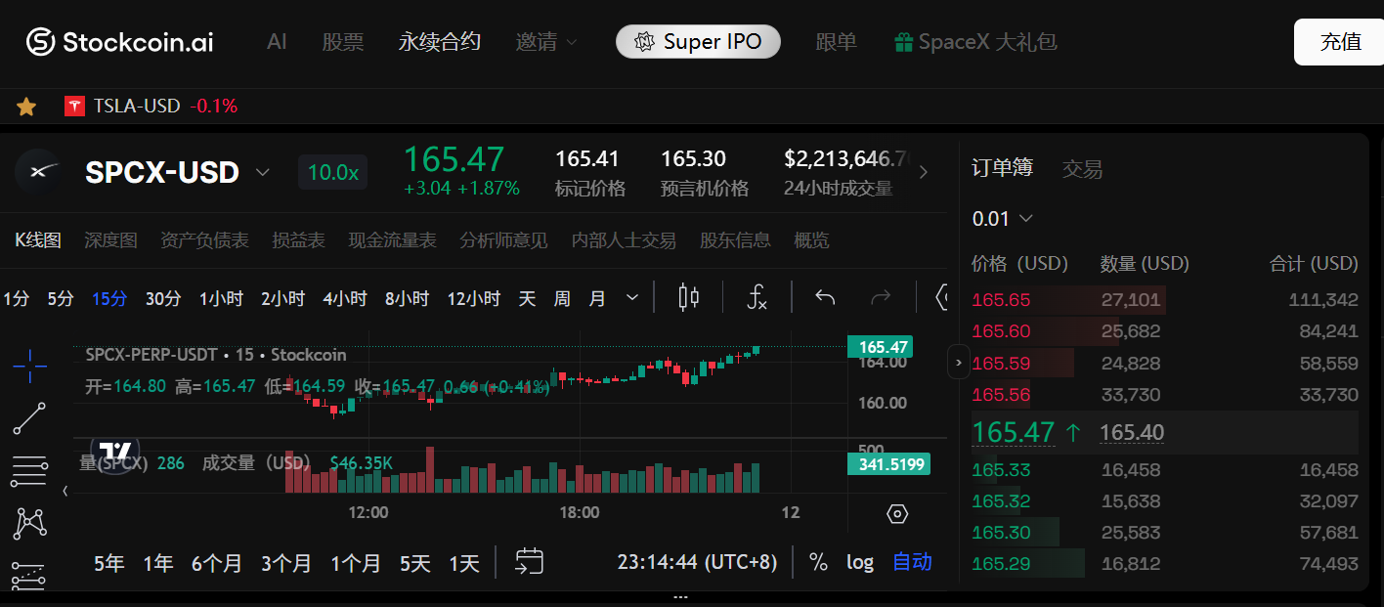Redo the chart action arrow

click(881, 298)
